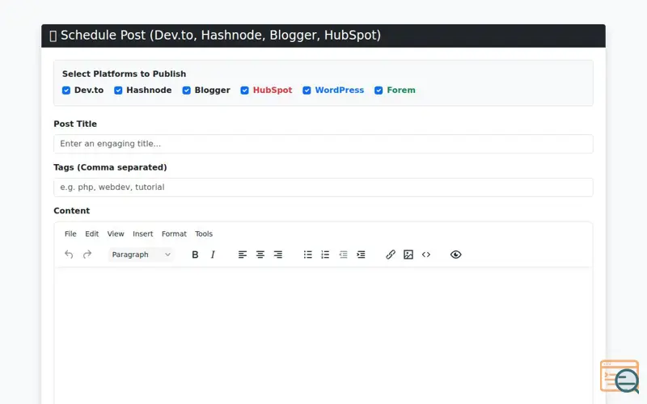
Task: Decrease indent of paragraph
Action: click(x=343, y=255)
